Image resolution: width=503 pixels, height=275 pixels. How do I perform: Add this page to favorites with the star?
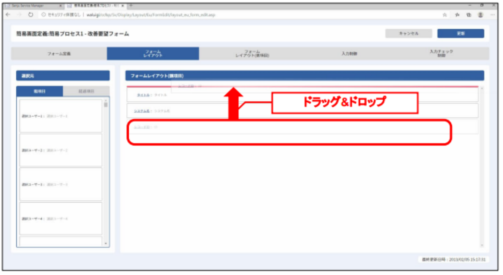point(445,15)
